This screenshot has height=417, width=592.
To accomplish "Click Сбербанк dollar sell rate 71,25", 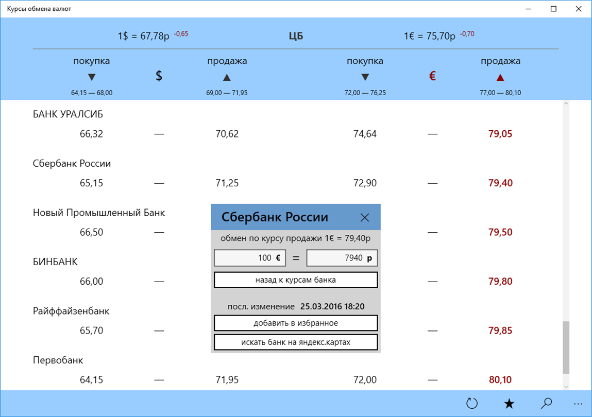I will click(x=227, y=183).
